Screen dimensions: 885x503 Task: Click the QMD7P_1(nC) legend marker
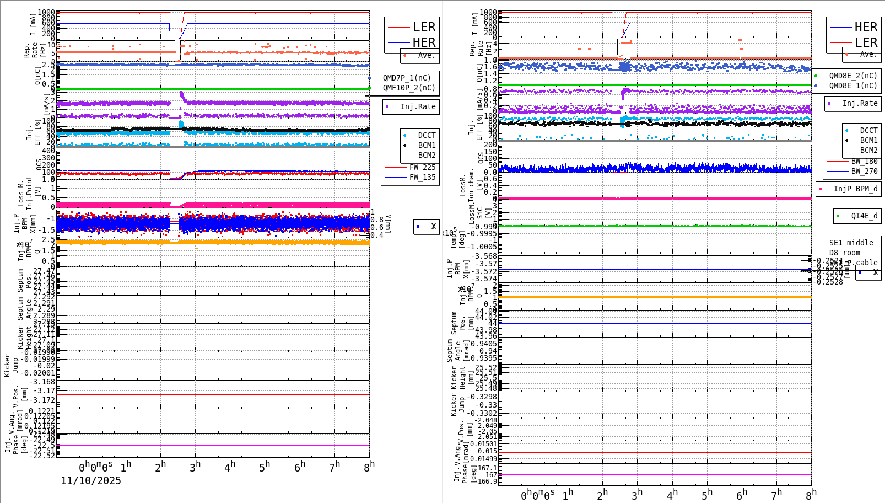[x=370, y=78]
